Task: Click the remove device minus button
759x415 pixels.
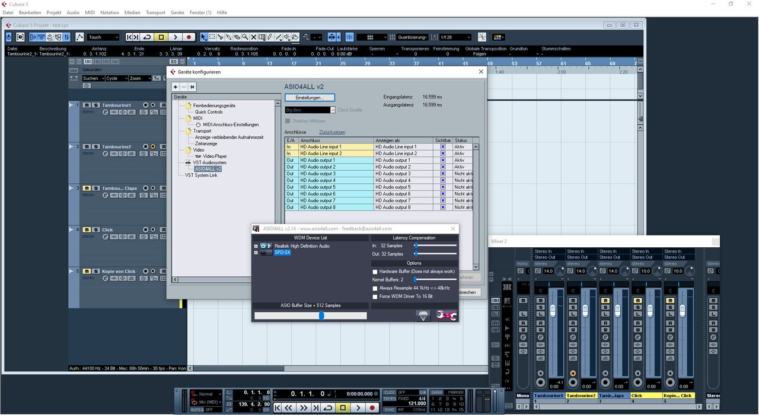Action: click(x=184, y=87)
